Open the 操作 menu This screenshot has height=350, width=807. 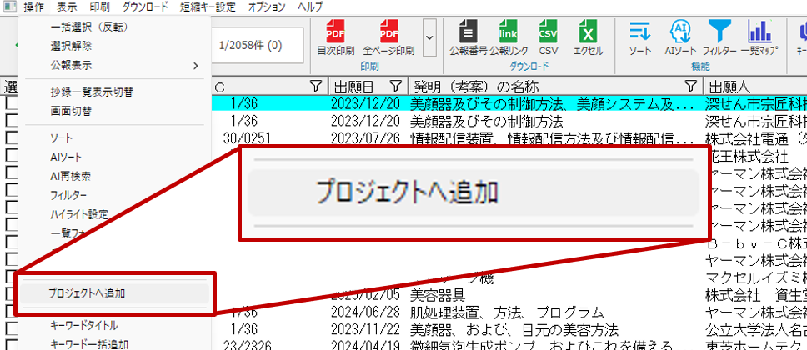33,7
